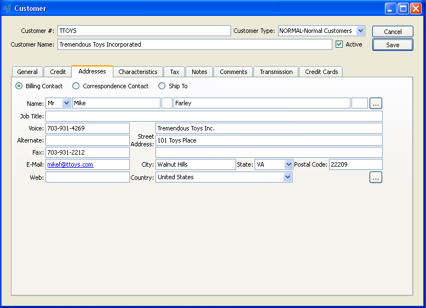This screenshot has width=426, height=308.
Task: Switch to the General tab
Action: pos(27,72)
